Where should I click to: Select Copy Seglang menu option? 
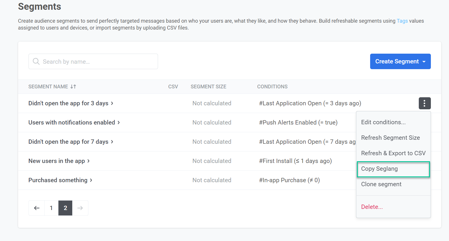coord(379,169)
